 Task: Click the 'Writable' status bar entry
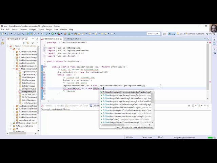coord(129,137)
